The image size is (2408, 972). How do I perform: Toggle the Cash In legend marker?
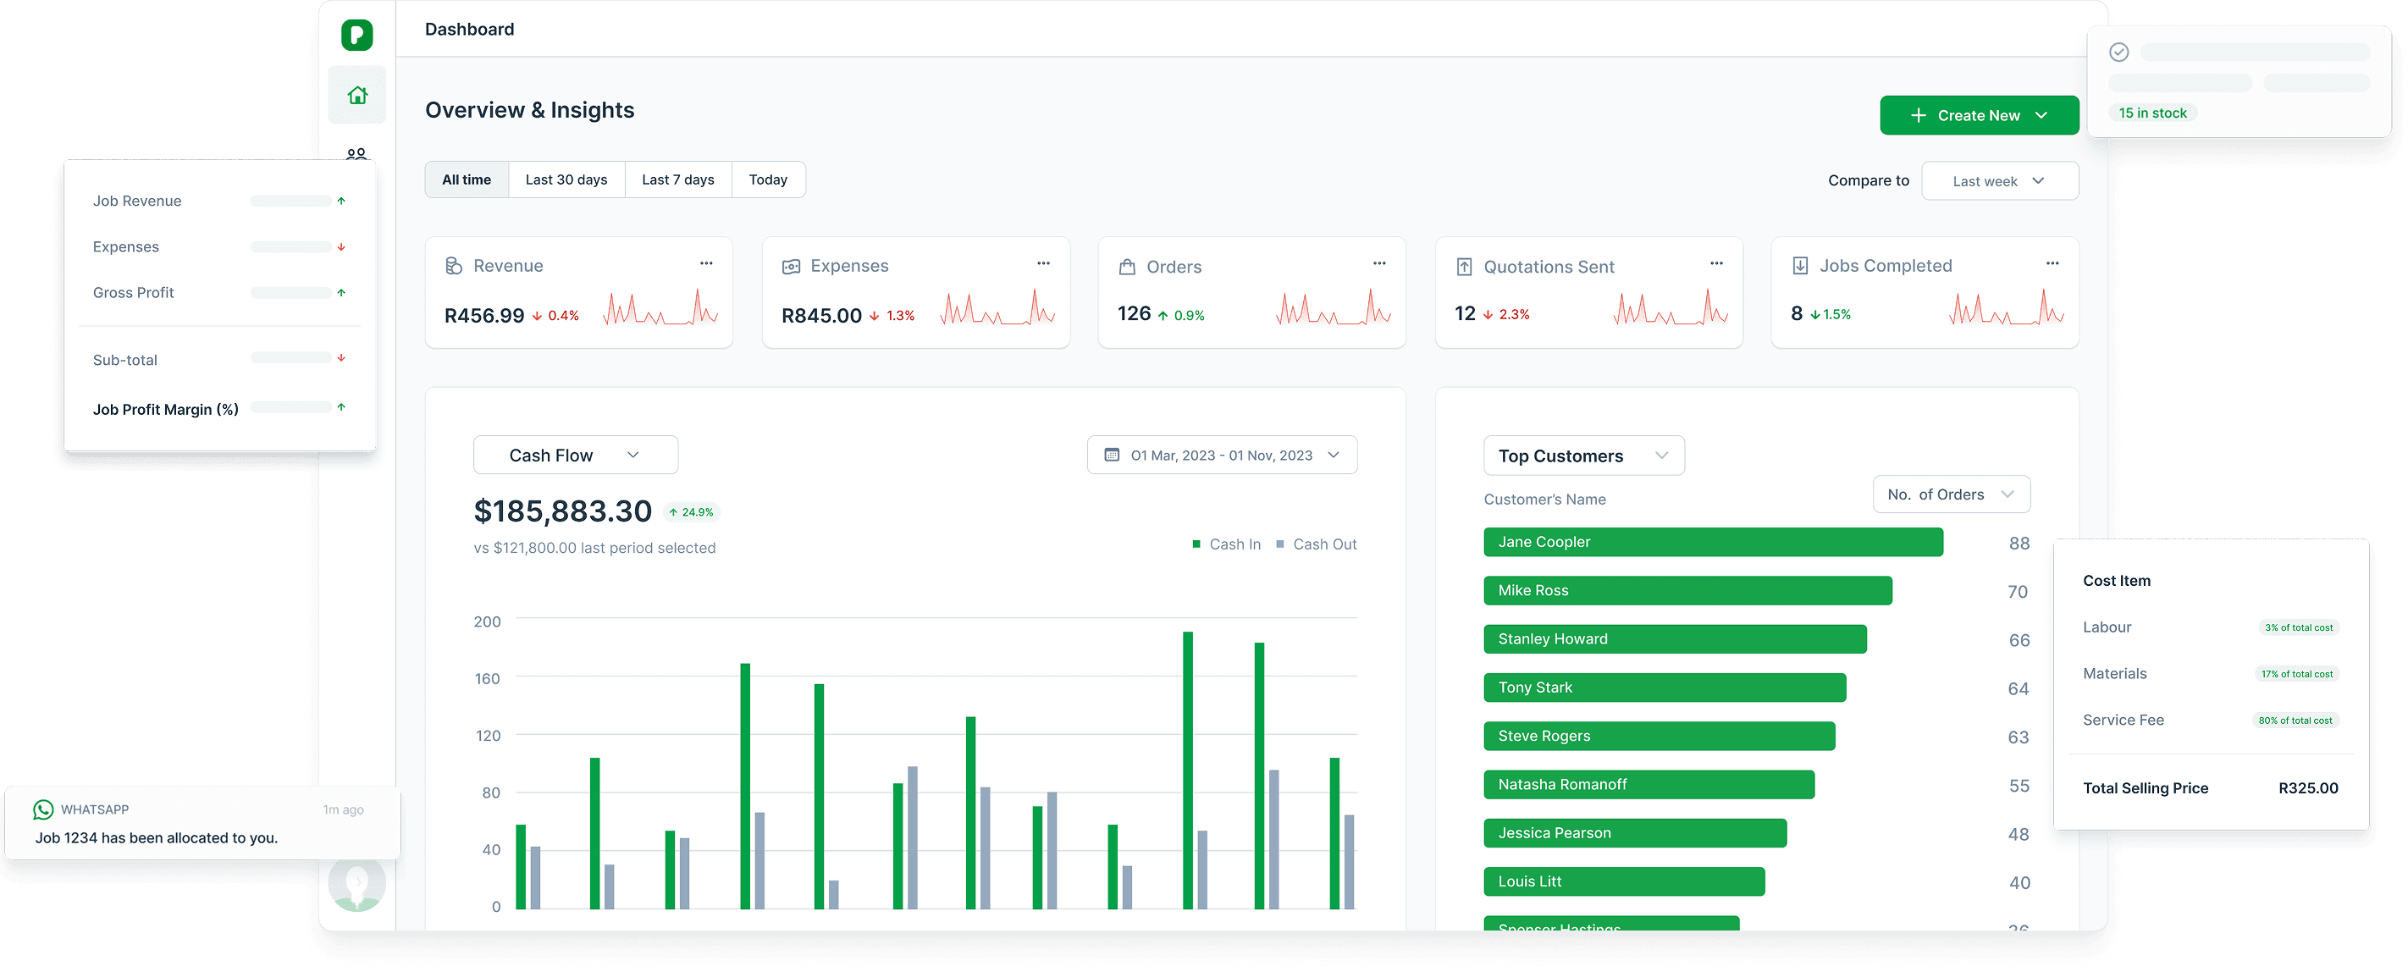(x=1196, y=544)
